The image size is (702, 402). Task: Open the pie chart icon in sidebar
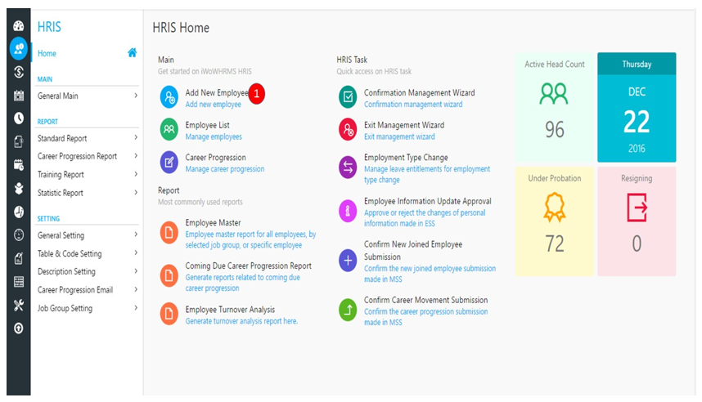tap(18, 212)
